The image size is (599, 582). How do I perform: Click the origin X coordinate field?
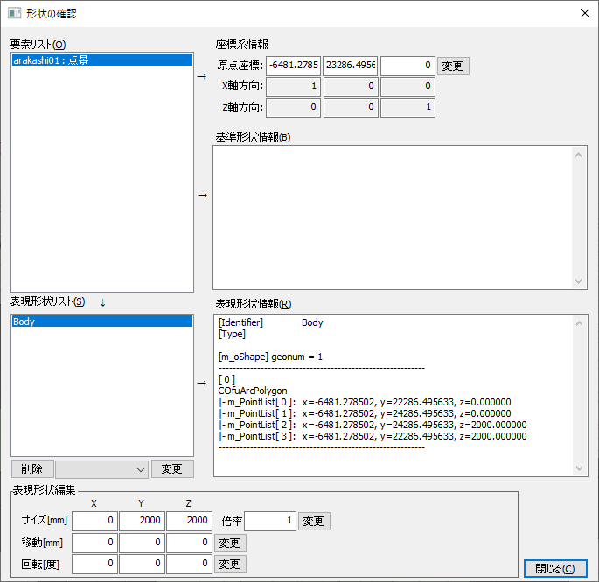[x=293, y=66]
